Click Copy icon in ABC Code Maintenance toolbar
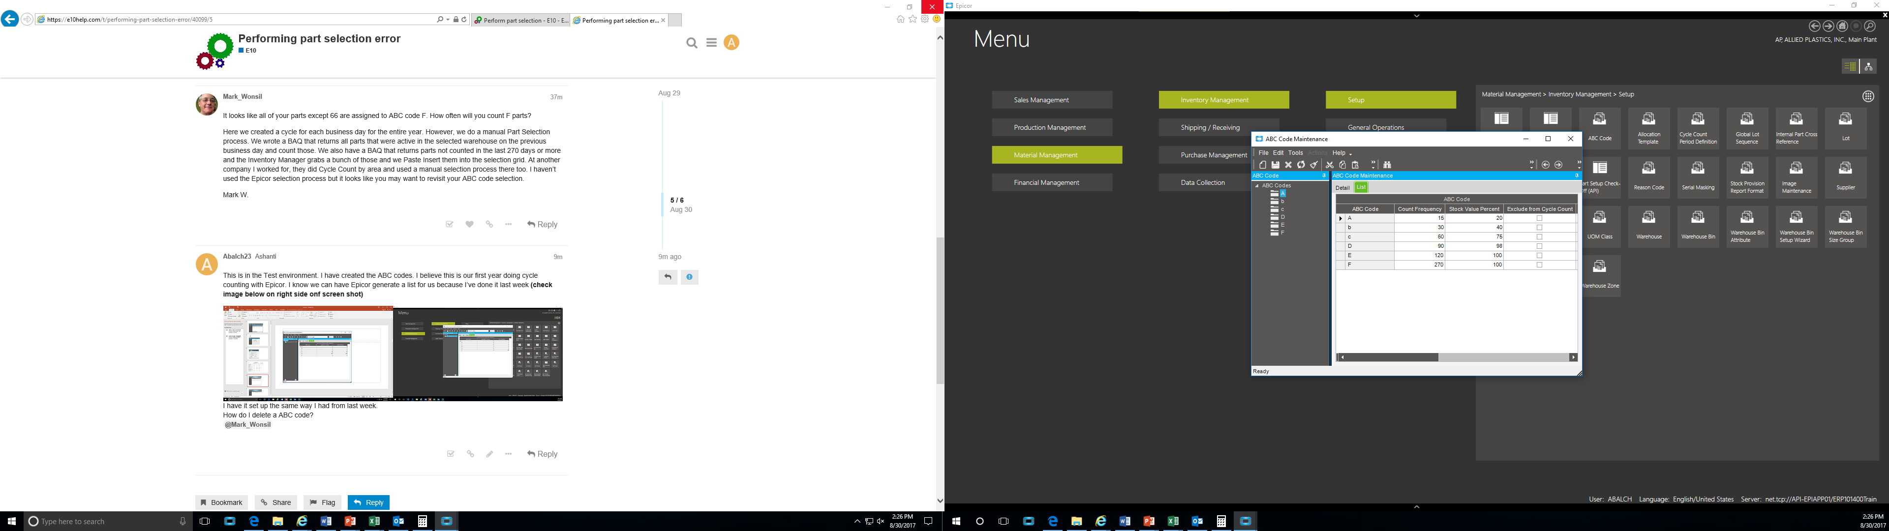 (x=1342, y=165)
